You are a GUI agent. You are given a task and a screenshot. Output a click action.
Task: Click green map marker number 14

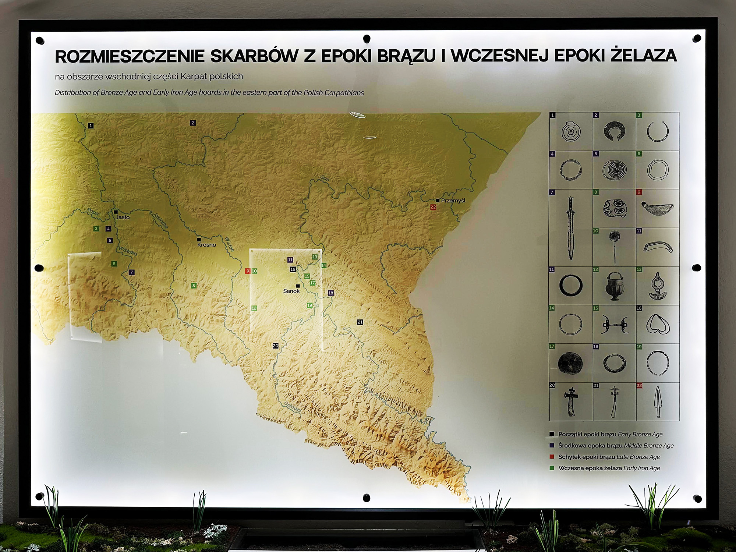coord(323,265)
